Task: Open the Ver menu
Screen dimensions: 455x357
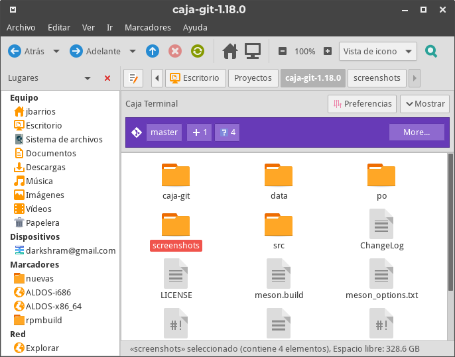Action: (88, 28)
